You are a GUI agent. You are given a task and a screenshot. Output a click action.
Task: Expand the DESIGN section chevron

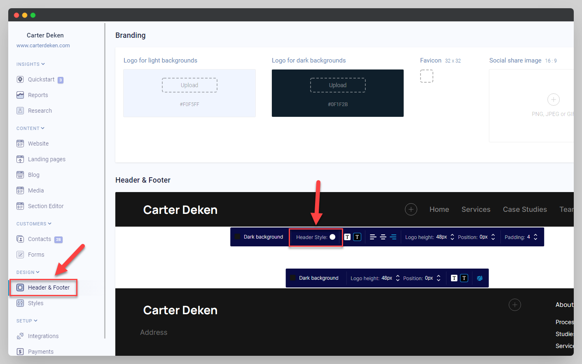(x=38, y=272)
